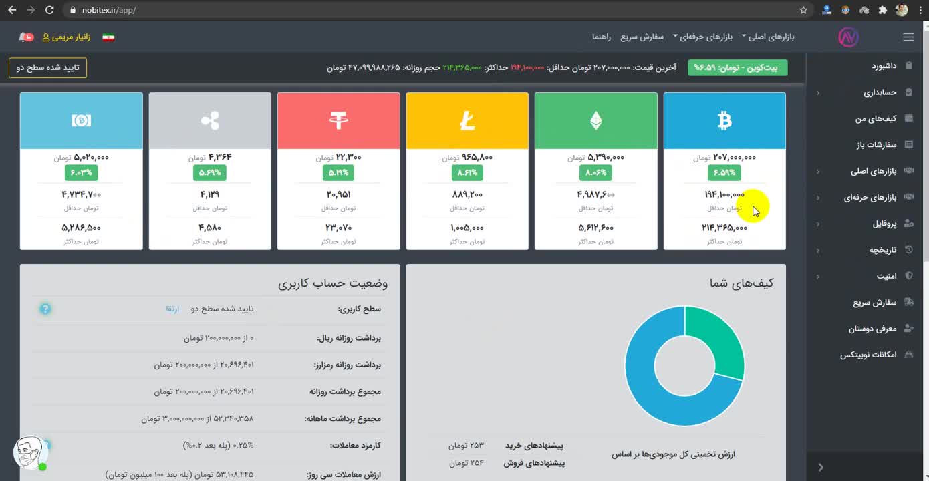Open the Bitcoin price card icon
The height and width of the screenshot is (481, 929).
pos(724,121)
